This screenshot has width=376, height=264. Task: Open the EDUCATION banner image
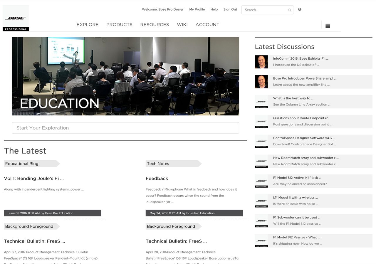coord(125,76)
